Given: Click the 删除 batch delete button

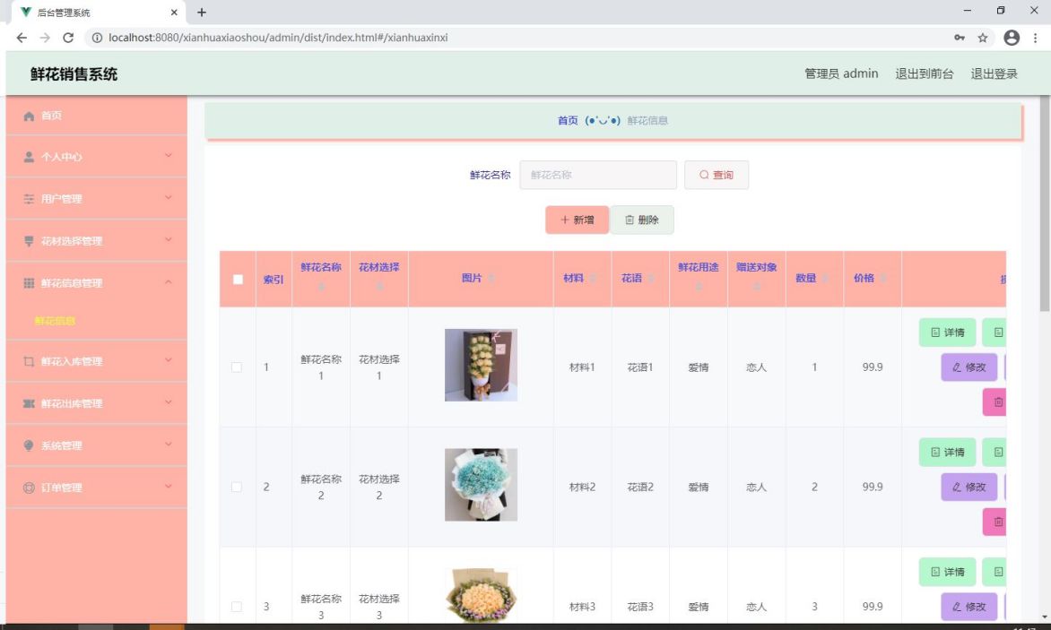Looking at the screenshot, I should (642, 220).
